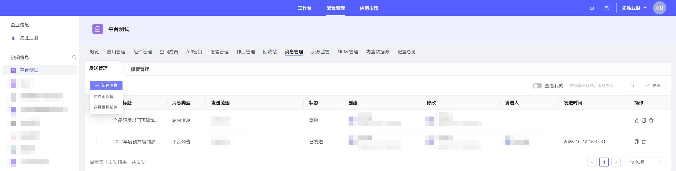The height and width of the screenshot is (171, 676).
Task: Open the 应用管理 tab
Action: pyautogui.click(x=116, y=52)
